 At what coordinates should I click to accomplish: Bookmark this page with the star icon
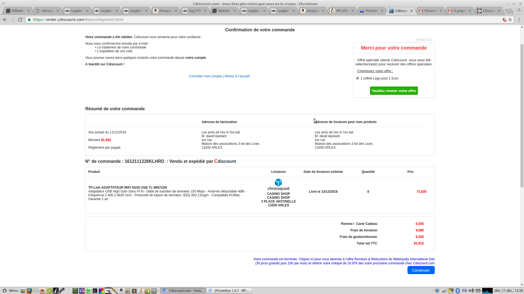pos(510,20)
